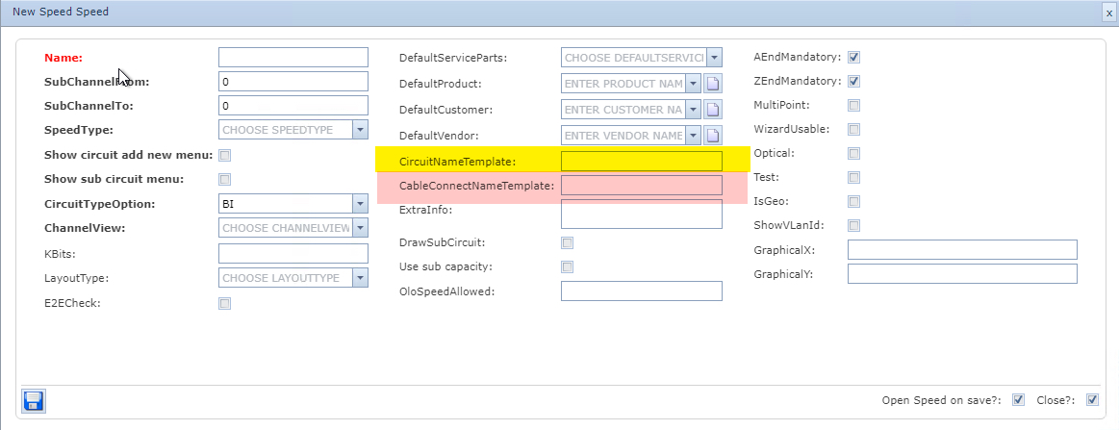The image size is (1119, 430).
Task: Click the new document icon beside DefaultProduct
Action: click(x=713, y=84)
